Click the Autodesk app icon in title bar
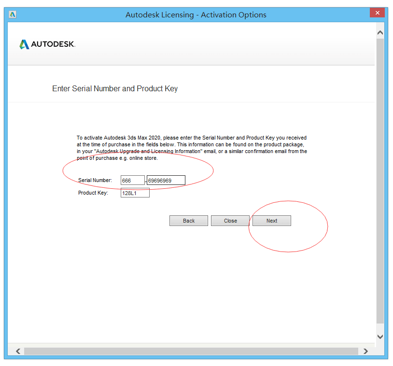The image size is (393, 366). click(12, 14)
